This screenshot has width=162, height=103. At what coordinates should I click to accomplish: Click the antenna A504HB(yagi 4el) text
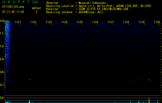91,12
